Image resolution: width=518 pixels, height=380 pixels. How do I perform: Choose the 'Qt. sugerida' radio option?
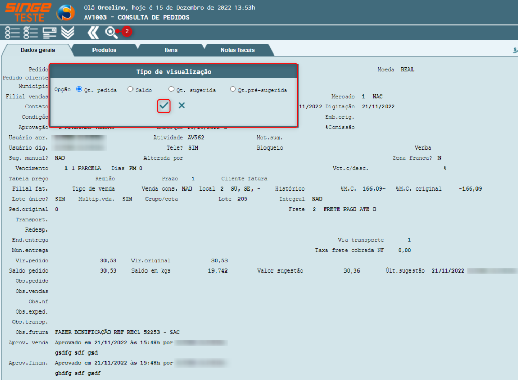tap(171, 89)
